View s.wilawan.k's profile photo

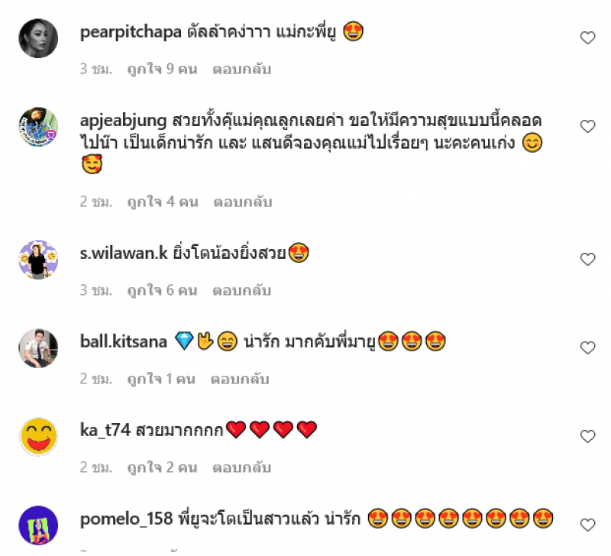coord(38,260)
